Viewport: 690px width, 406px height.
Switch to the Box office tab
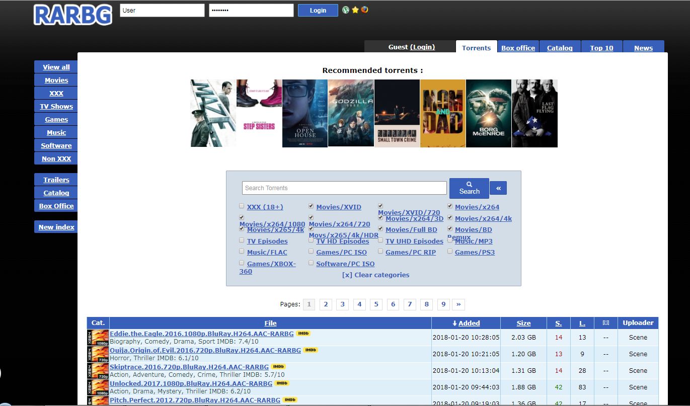coord(518,48)
